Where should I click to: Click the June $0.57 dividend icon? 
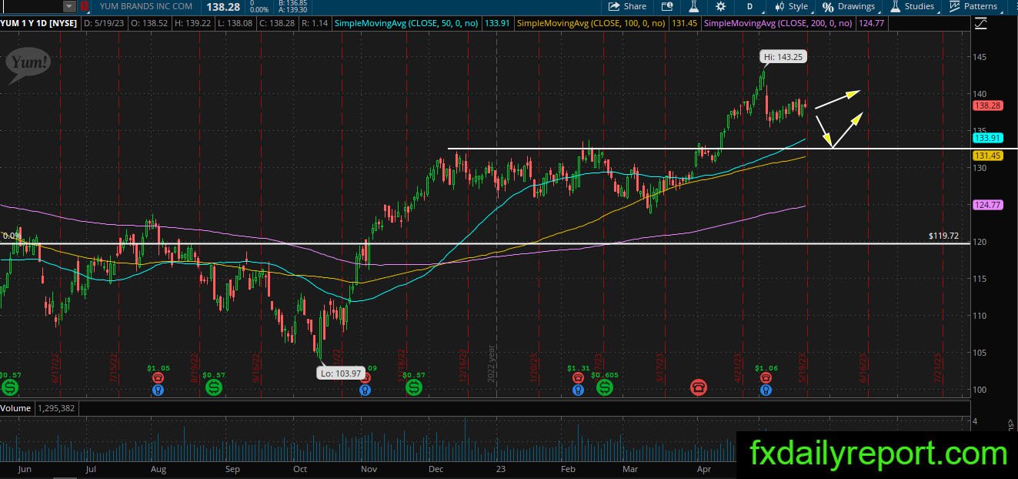coord(9,388)
